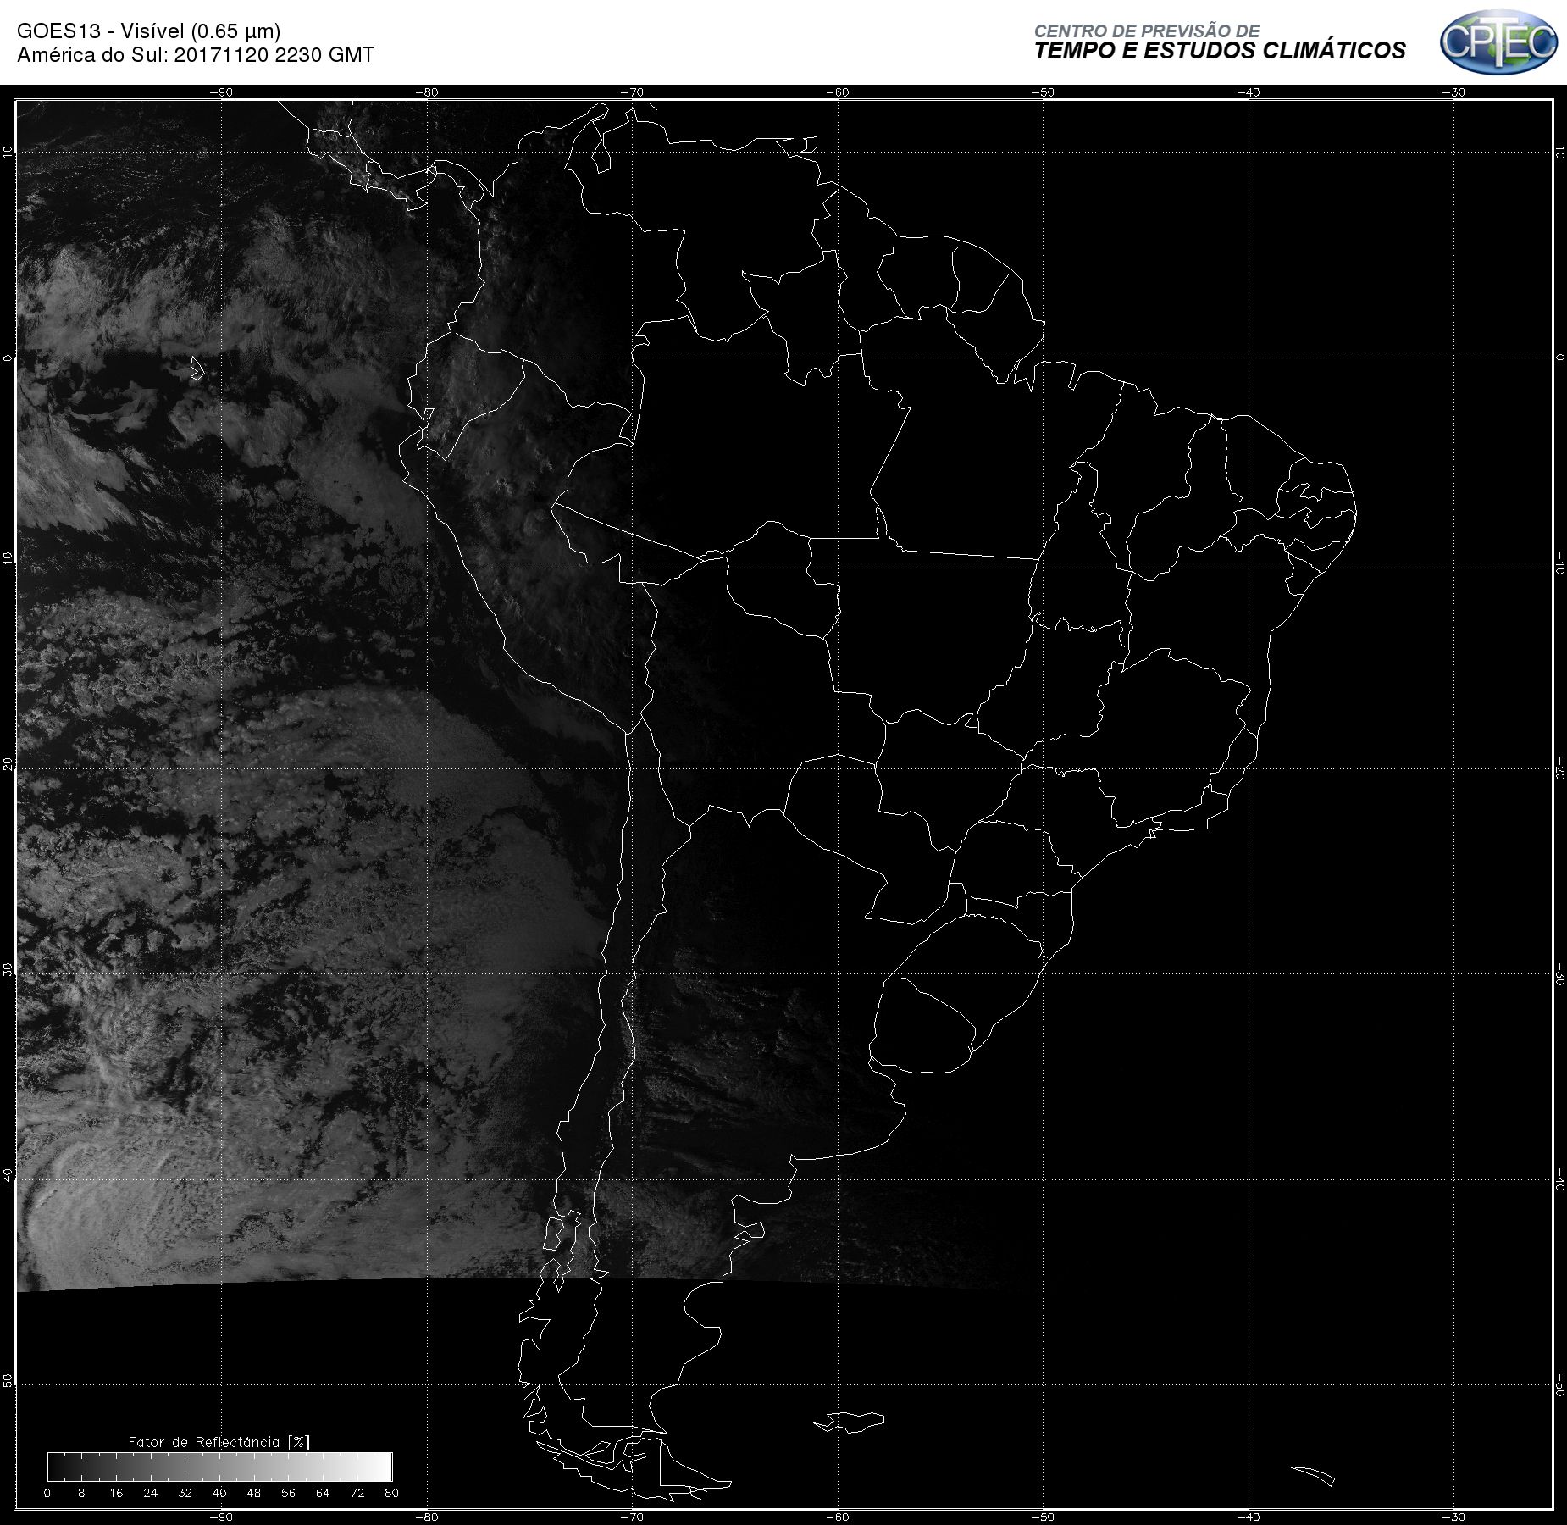Click the '72' tick on reflectance scale
The width and height of the screenshot is (1567, 1525).
(x=357, y=1493)
